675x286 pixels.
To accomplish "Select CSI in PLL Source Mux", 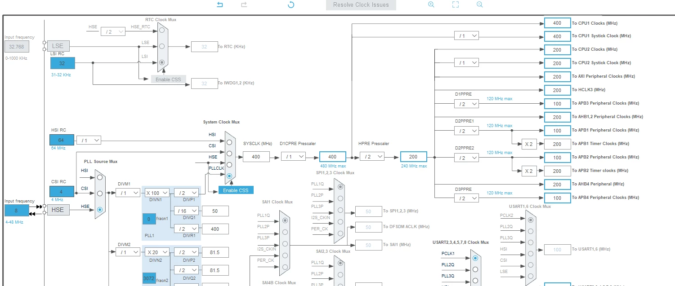I will [x=100, y=194].
